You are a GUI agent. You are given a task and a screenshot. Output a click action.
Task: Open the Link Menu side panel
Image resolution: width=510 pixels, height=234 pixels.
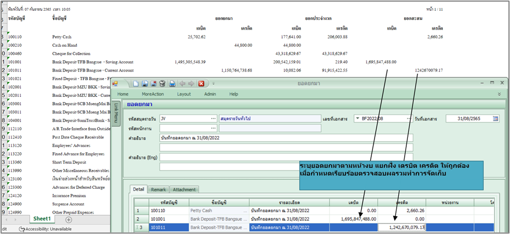click(116, 112)
